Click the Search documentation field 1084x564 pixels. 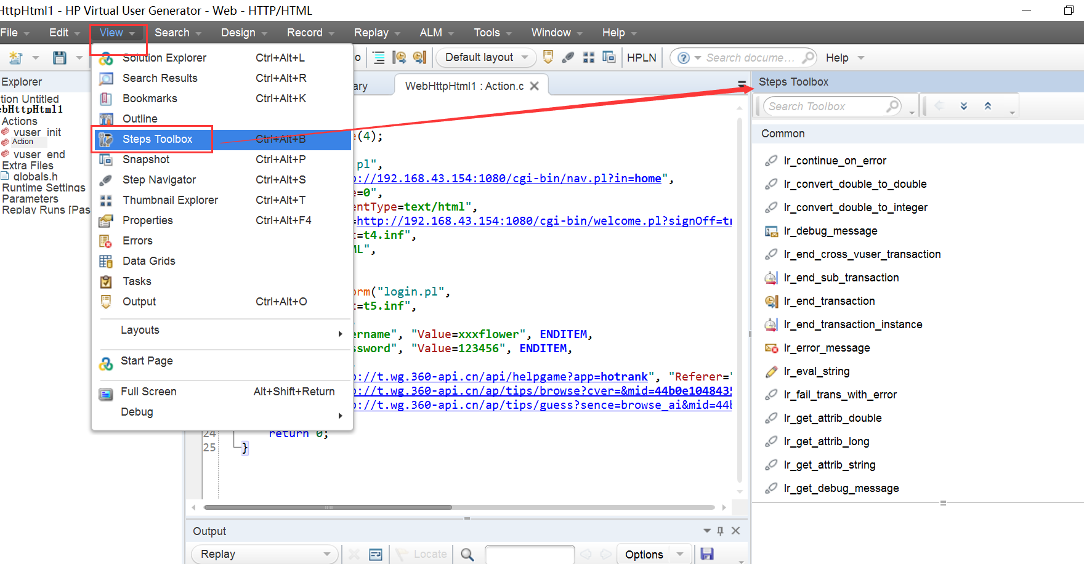[751, 58]
